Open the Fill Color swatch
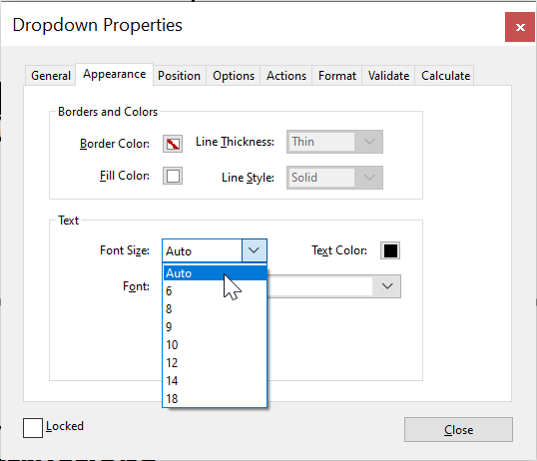 [173, 176]
